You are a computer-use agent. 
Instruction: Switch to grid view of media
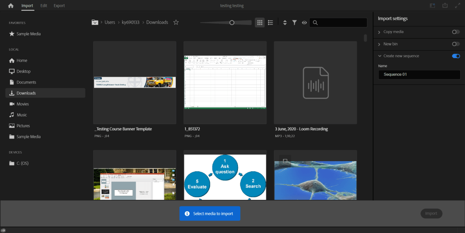pos(260,22)
